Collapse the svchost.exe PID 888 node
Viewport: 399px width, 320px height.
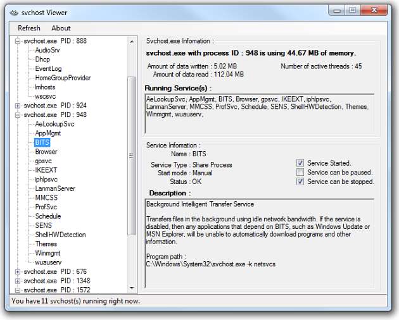pyautogui.click(x=17, y=41)
